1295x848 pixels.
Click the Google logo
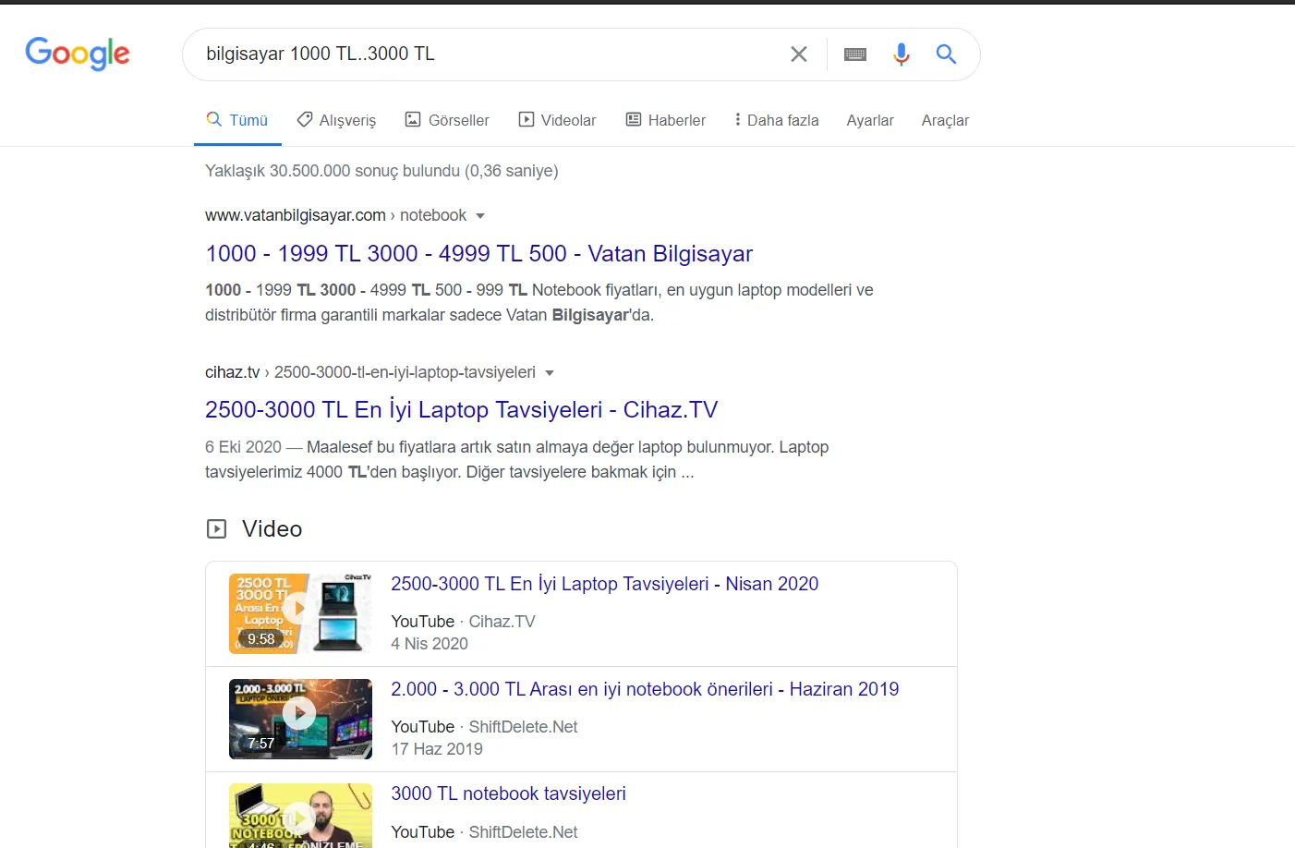tap(78, 54)
